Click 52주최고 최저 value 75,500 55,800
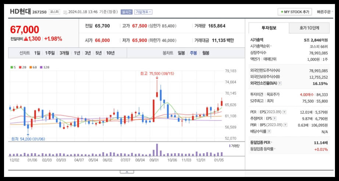Screen dimensions: 339x181 click(315, 101)
